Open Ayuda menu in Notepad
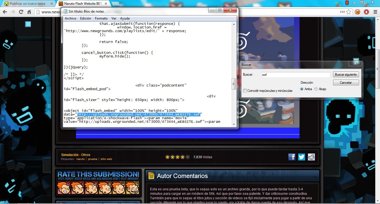The width and height of the screenshot is (380, 204). 125,18
